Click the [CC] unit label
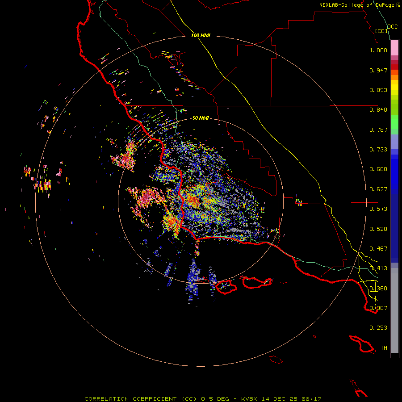 click(381, 31)
